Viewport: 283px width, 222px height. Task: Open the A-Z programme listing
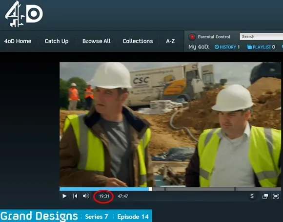170,41
